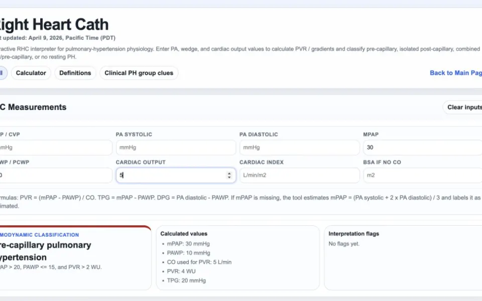Viewport: 482px width, 301px height.
Task: Click the Interpretation flags heading
Action: pos(353,234)
